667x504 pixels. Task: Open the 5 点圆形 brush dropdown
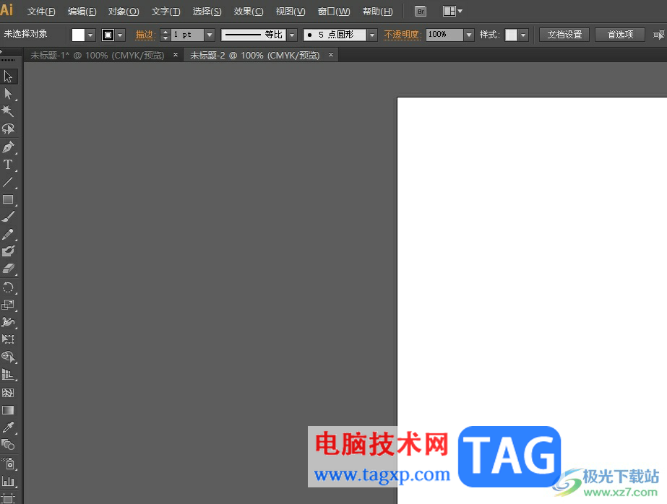pyautogui.click(x=372, y=35)
